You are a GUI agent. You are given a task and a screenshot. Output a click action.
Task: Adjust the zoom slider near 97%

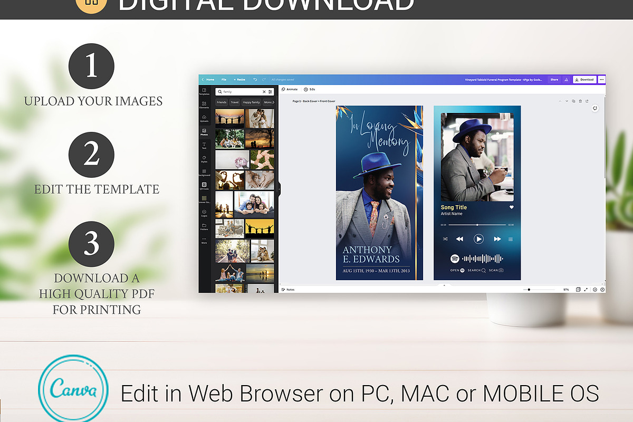pyautogui.click(x=529, y=290)
